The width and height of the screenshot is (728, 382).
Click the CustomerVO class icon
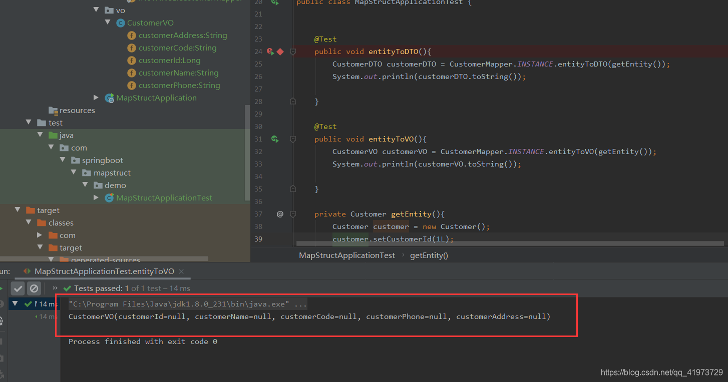(120, 22)
